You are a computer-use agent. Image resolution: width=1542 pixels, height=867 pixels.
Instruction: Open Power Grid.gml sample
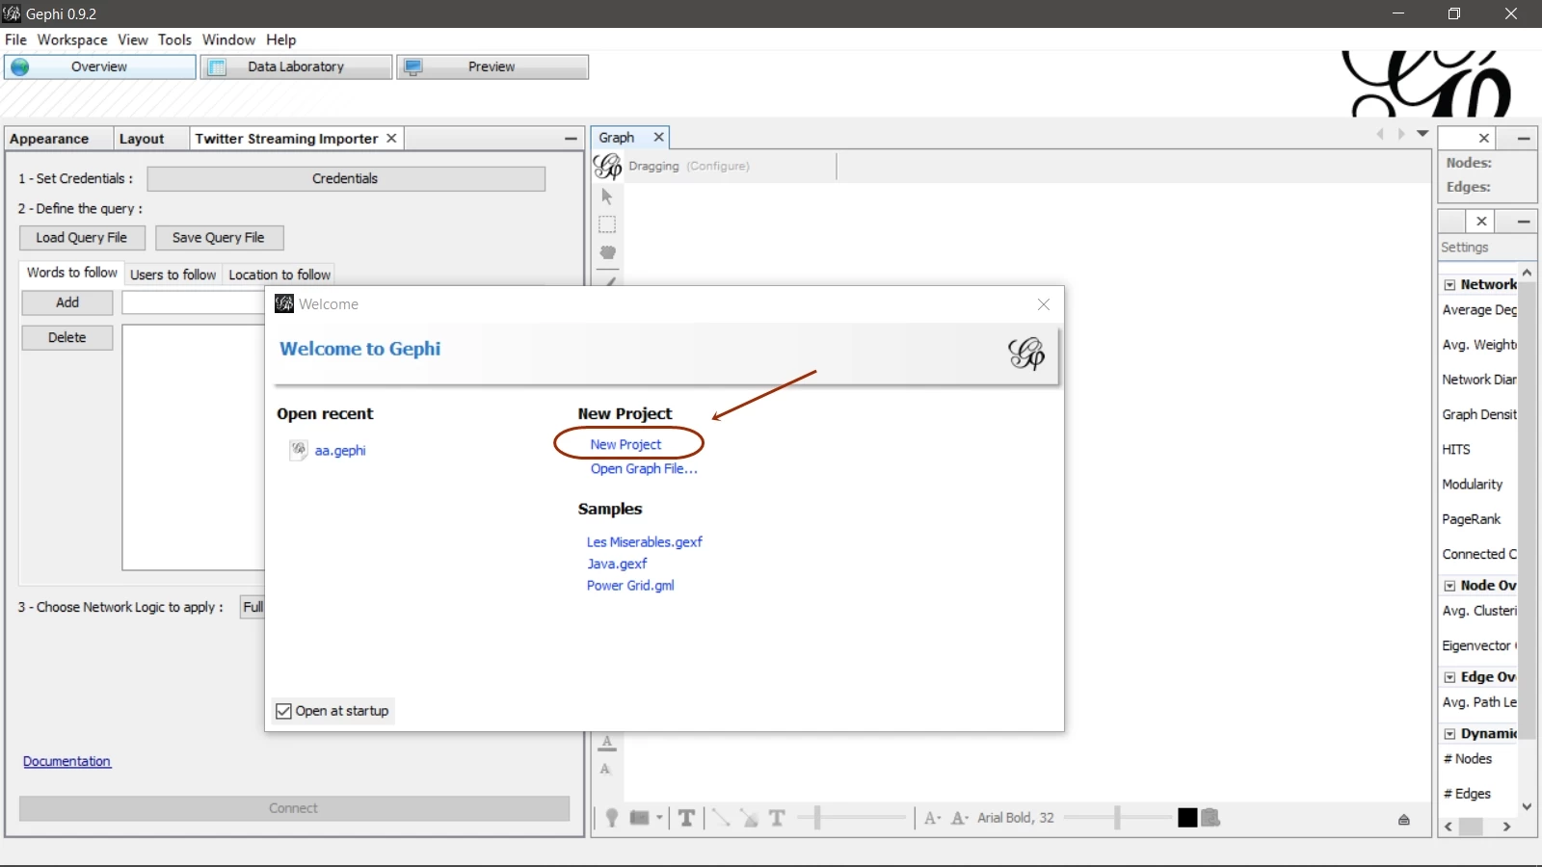pyautogui.click(x=630, y=586)
